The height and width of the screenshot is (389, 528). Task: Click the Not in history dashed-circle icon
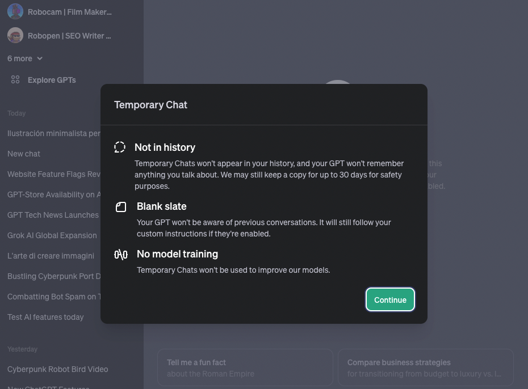(120, 147)
